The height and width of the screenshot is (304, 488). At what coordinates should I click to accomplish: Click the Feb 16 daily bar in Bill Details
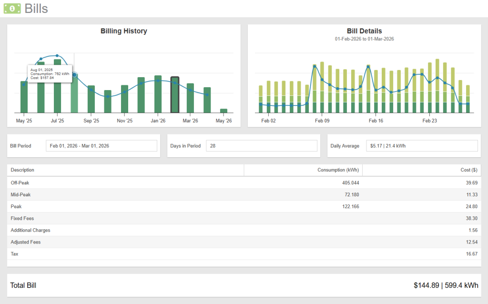[x=376, y=91]
